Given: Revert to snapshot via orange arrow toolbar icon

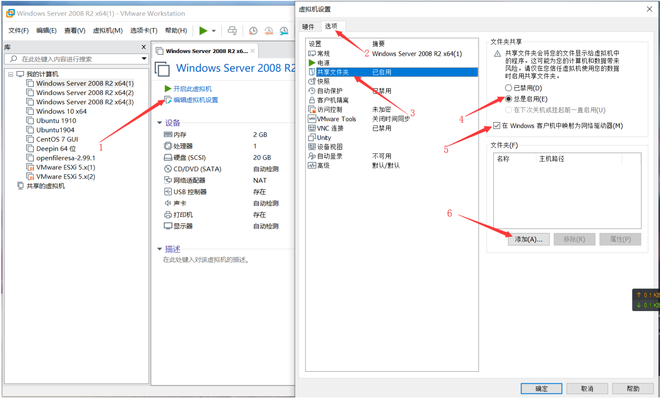Looking at the screenshot, I should 269,31.
